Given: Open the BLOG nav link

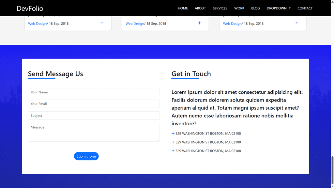Looking at the screenshot, I should [255, 8].
